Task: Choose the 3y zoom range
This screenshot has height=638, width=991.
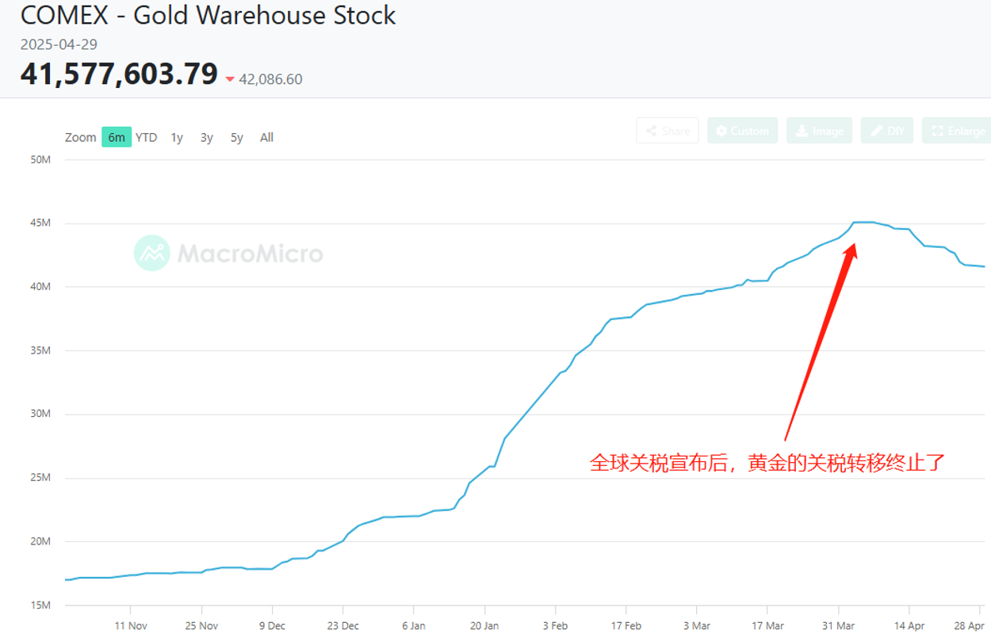Action: coord(207,137)
